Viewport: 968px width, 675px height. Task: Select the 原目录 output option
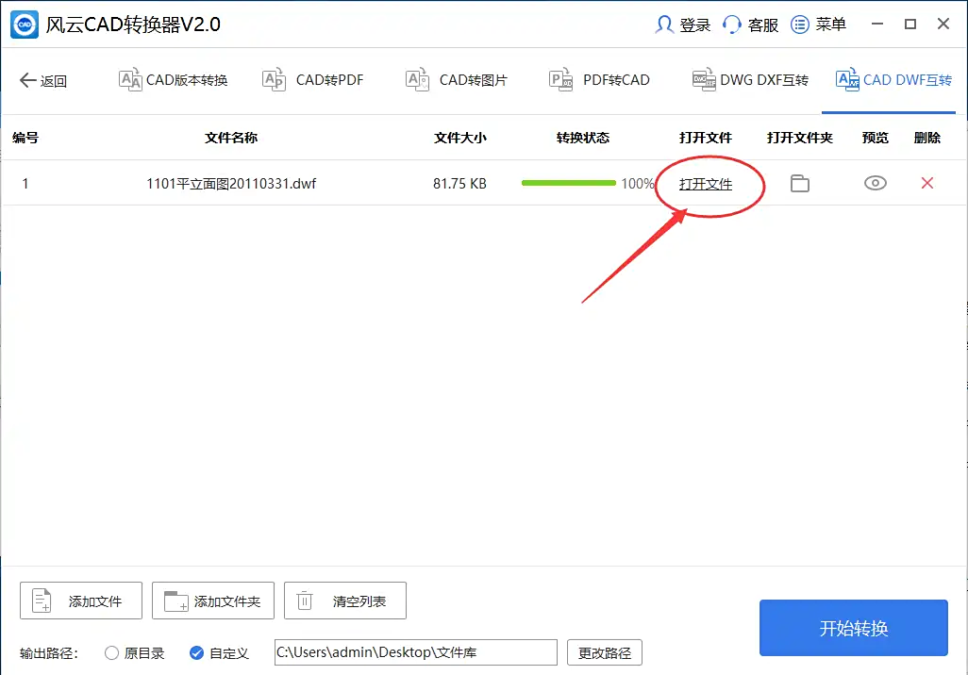[110, 651]
